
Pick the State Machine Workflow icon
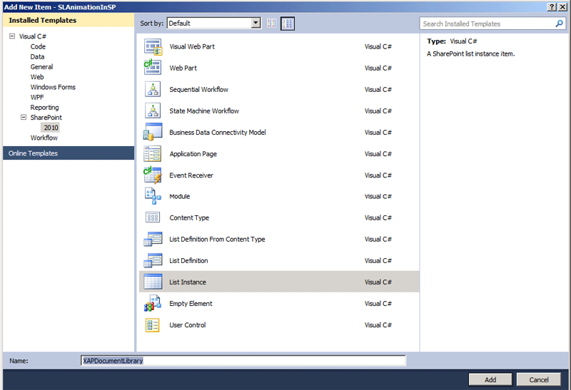[153, 111]
